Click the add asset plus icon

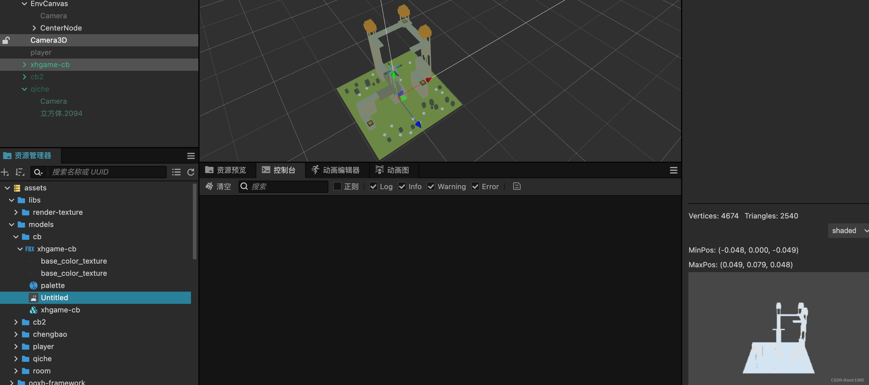pos(5,172)
